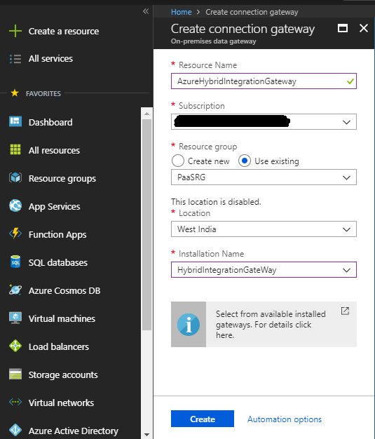Open the West India location dropdown
This screenshot has width=375, height=439.
pos(264,229)
